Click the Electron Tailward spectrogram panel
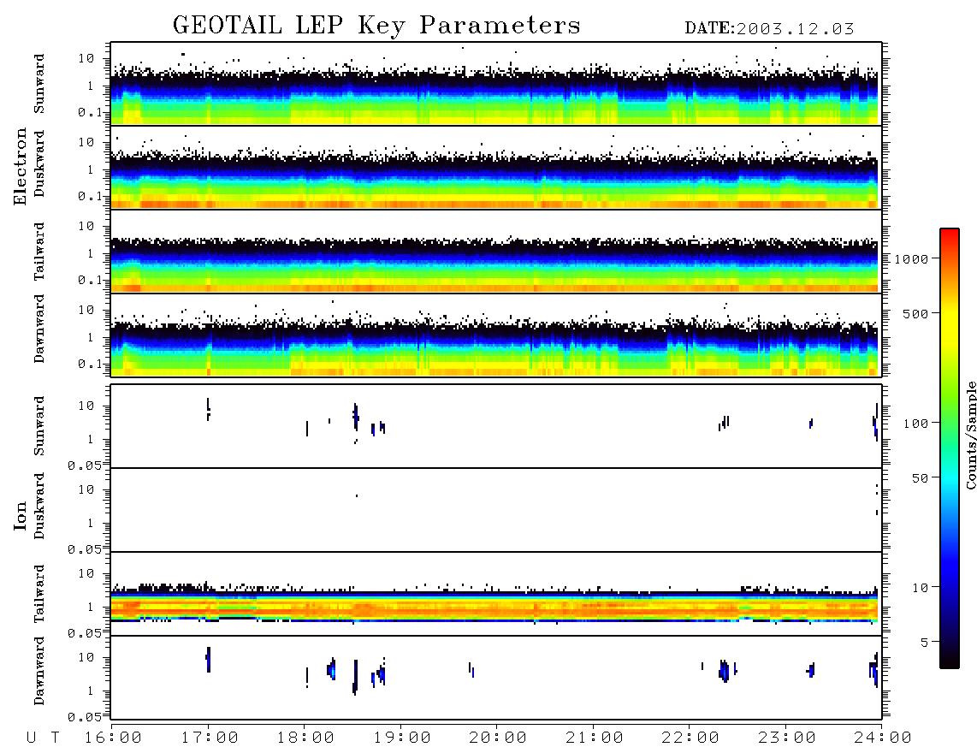The image size is (977, 753). (x=496, y=252)
